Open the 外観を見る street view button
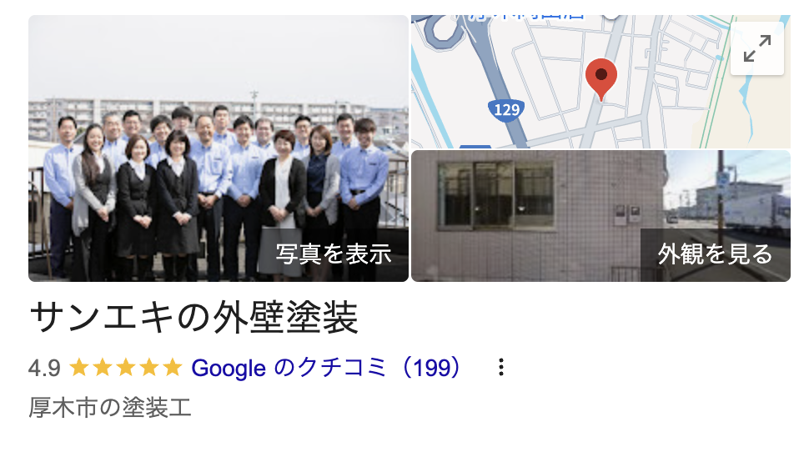 coord(715,254)
